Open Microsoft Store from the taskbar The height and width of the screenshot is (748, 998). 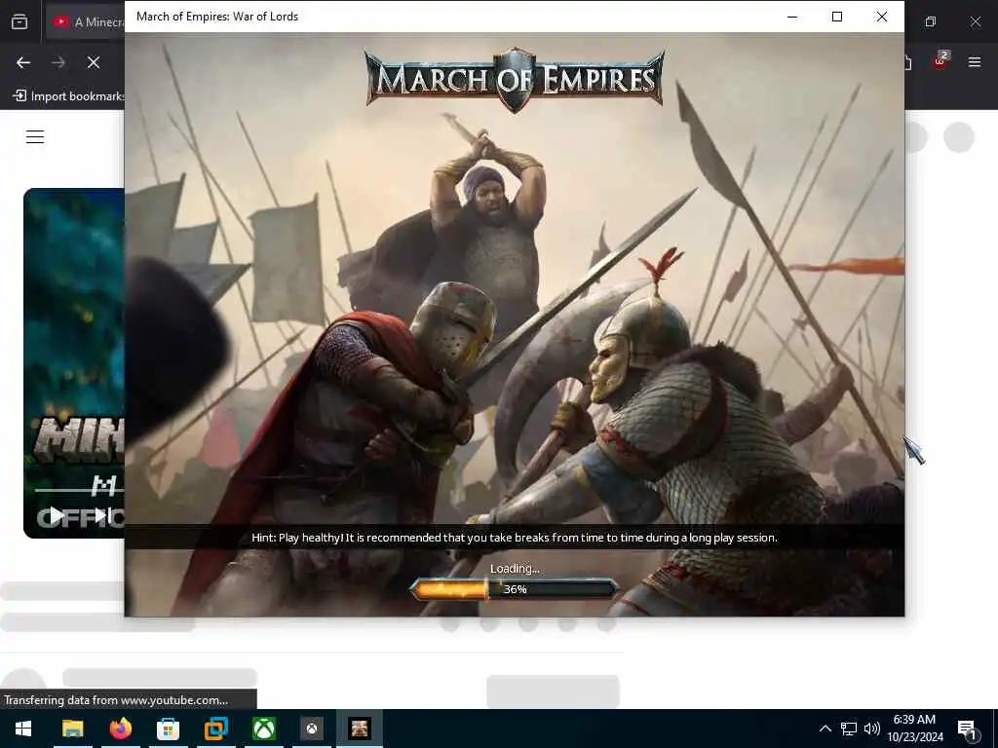click(168, 729)
